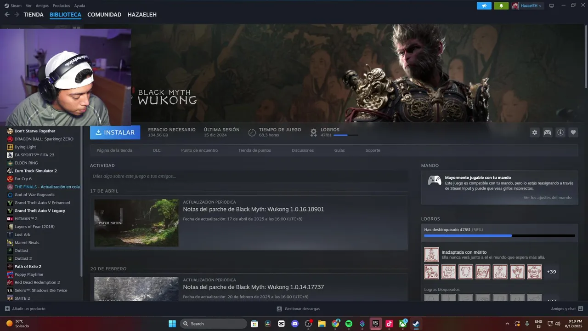Open patch notes 1.0.16.18901 thumbnail

[x=136, y=223]
